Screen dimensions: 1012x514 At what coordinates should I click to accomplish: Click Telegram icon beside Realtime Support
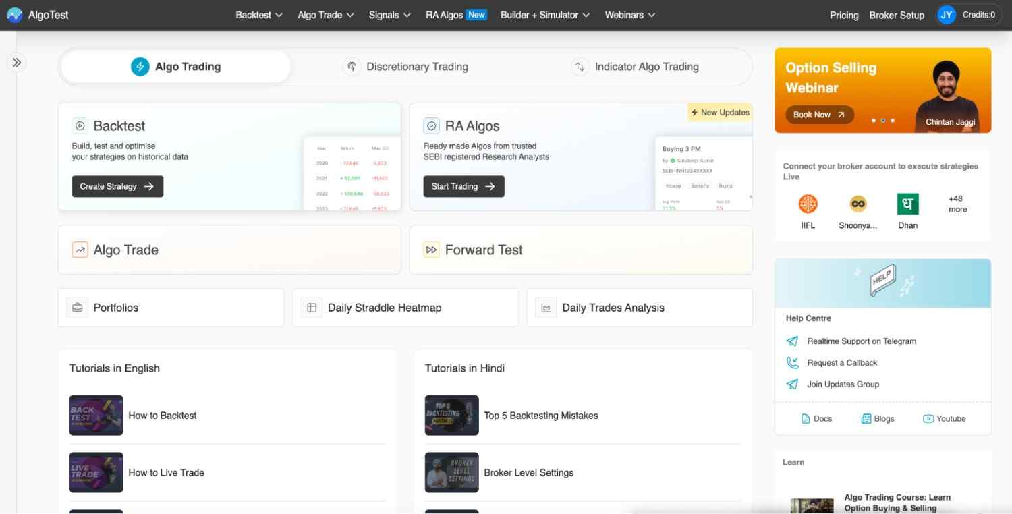792,341
